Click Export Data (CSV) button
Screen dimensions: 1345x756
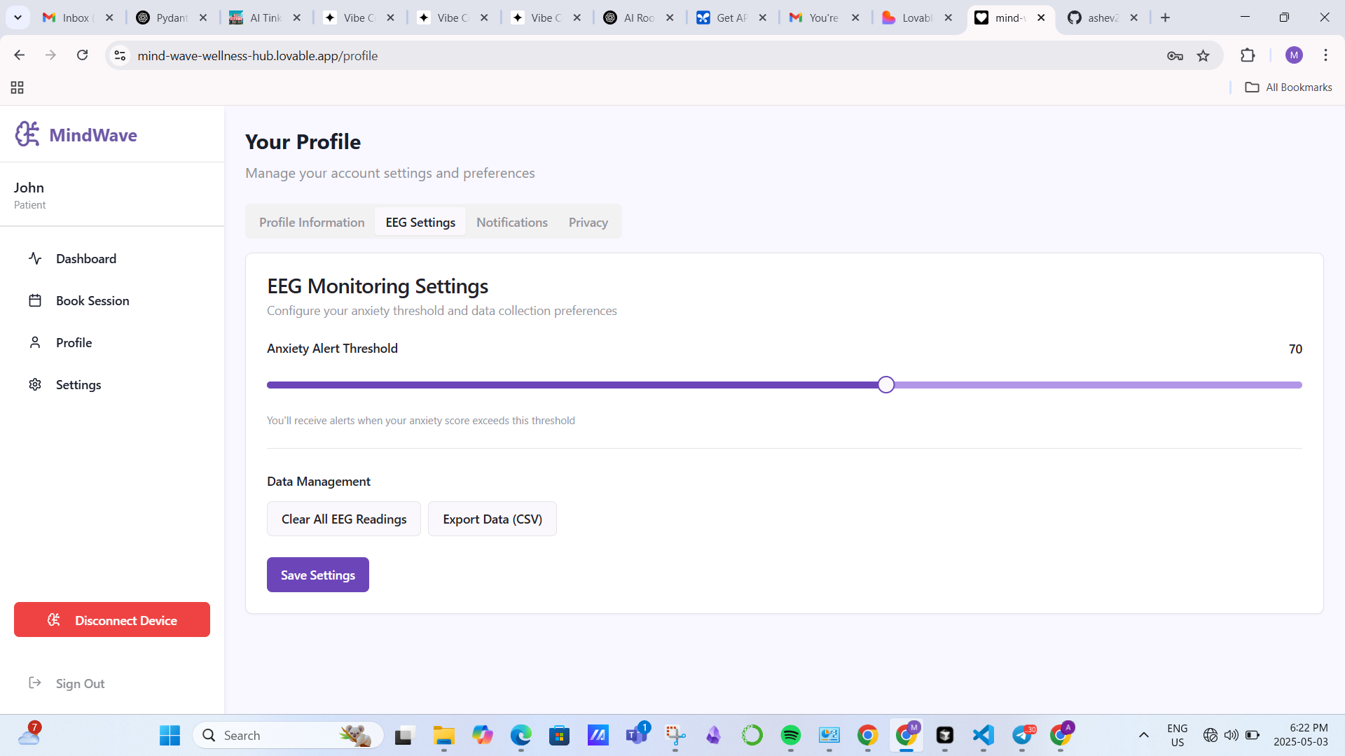(x=492, y=519)
